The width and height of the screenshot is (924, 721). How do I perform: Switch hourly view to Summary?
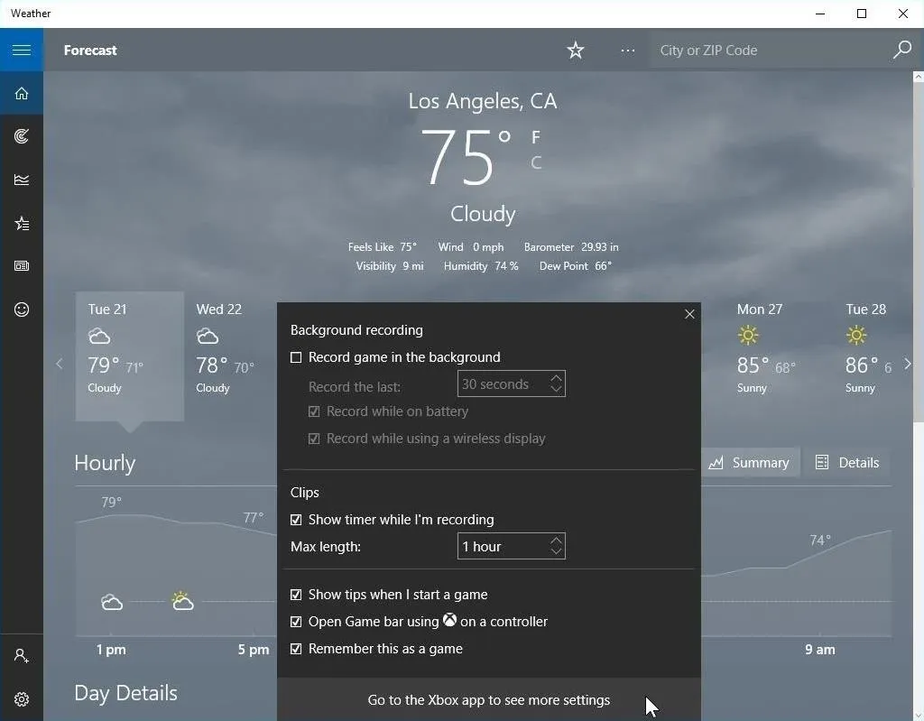tap(750, 463)
